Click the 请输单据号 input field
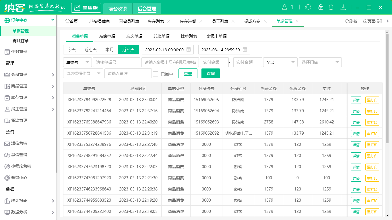The height and width of the screenshot is (220, 392). [x=116, y=62]
